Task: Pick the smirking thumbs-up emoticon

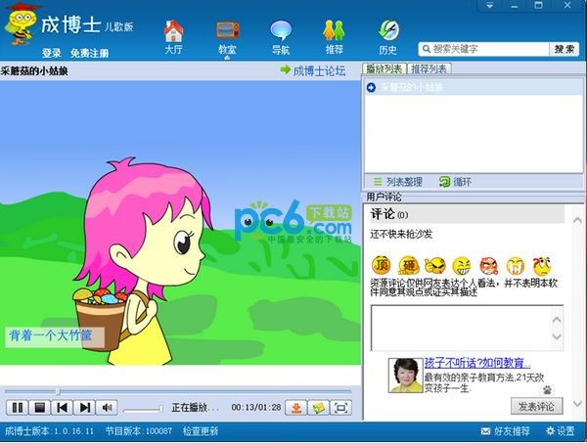Action: pos(435,266)
